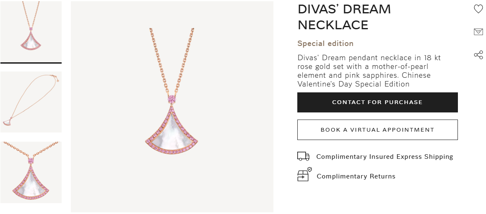486x214 pixels.
Task: Open Complimentary Insured Express Shipping info
Action: pyautogui.click(x=385, y=157)
